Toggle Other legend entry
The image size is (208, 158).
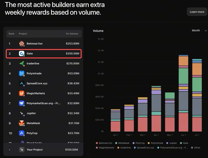click(x=196, y=148)
